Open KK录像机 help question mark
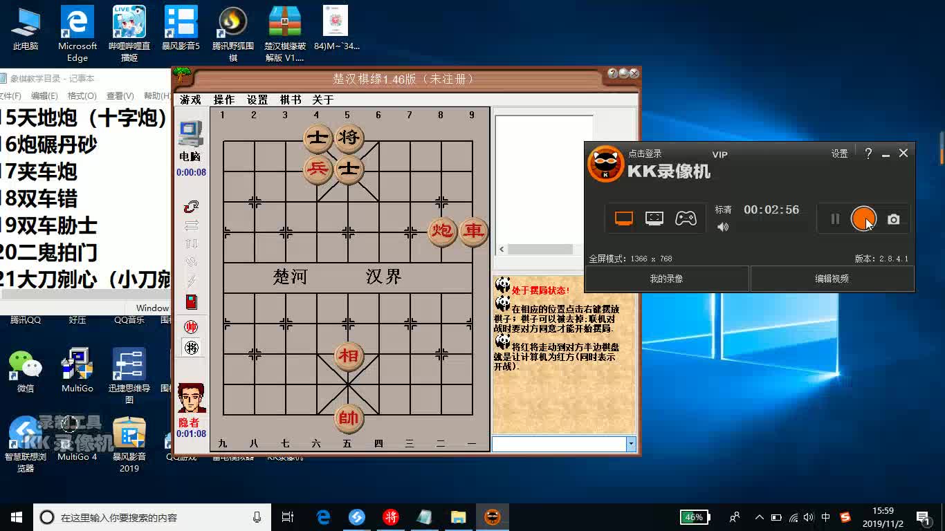 (868, 153)
